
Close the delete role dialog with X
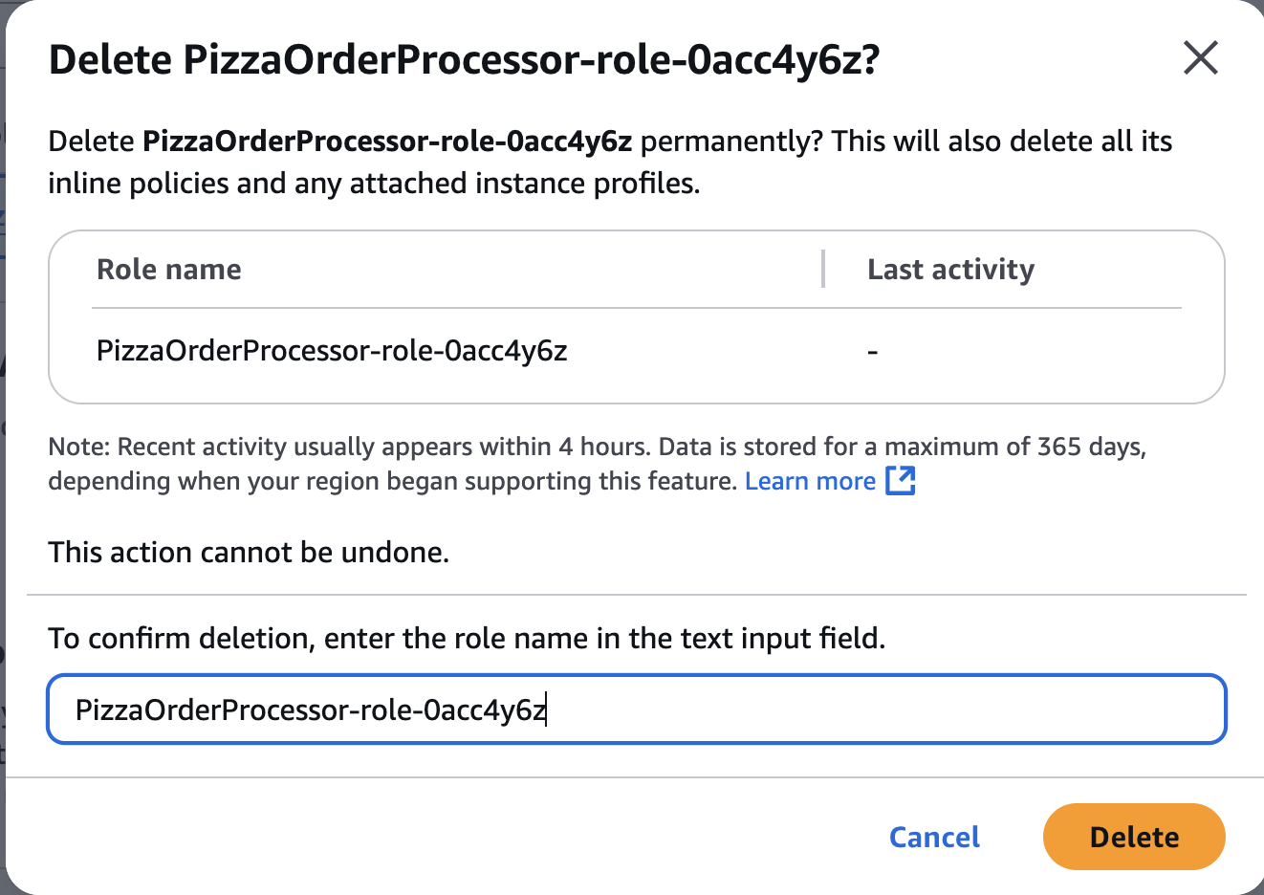pos(1200,58)
